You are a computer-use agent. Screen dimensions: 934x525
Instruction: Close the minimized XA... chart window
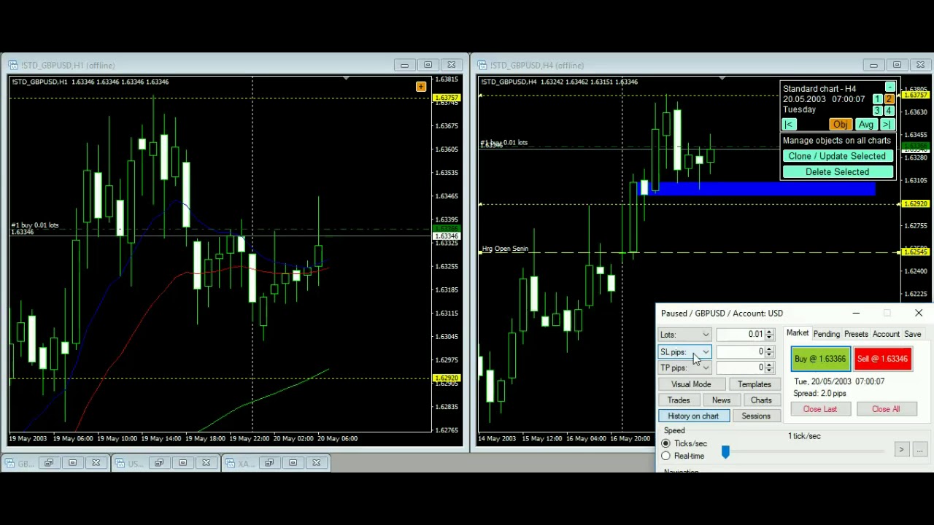click(316, 463)
